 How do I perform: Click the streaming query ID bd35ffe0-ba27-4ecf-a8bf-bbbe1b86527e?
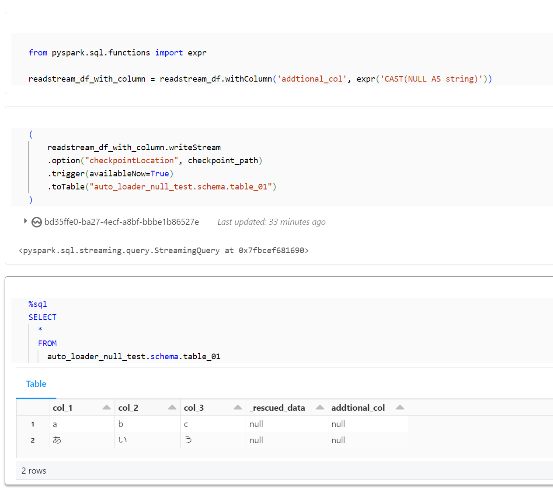point(122,222)
